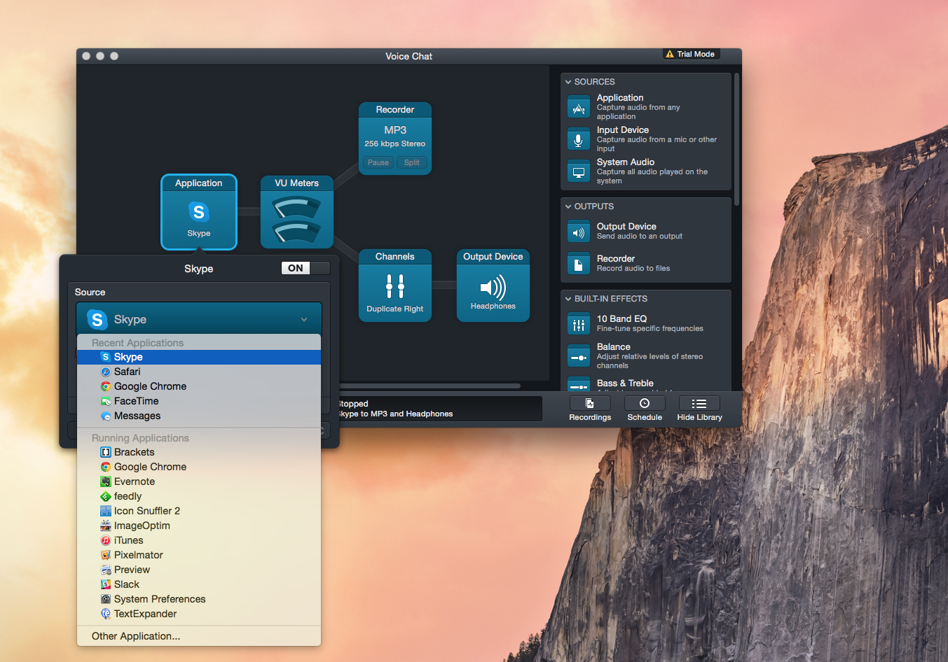Collapse the SOURCES section
Viewport: 948px width, 662px height.
point(568,82)
